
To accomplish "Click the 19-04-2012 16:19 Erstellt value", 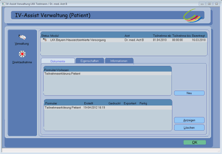I will tap(94, 107).
